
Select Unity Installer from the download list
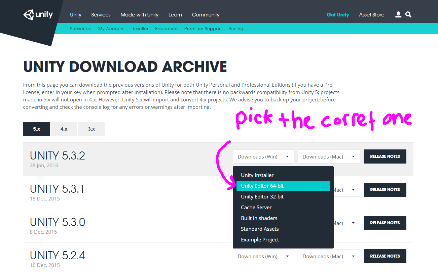coord(257,175)
